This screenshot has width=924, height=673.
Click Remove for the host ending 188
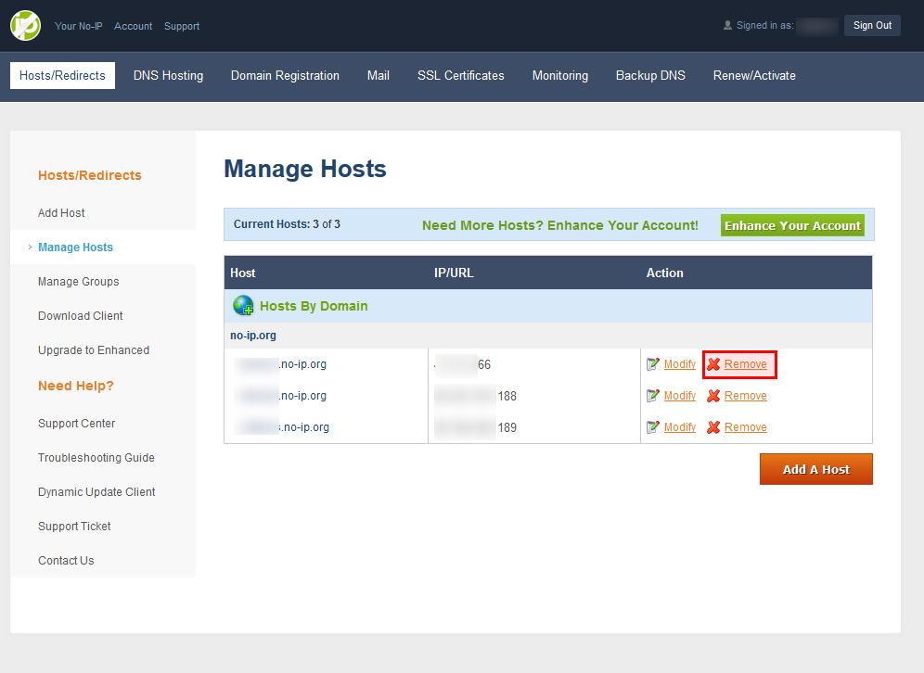[x=746, y=396]
